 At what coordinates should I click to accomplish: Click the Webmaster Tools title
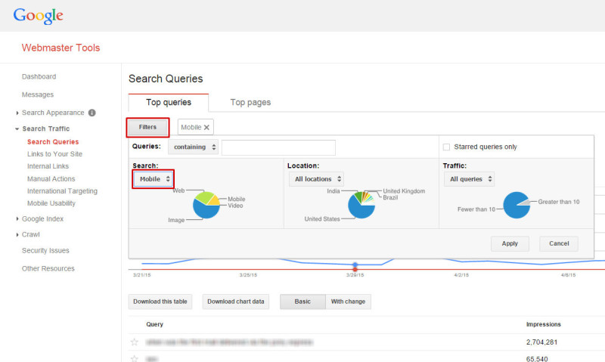(x=60, y=48)
